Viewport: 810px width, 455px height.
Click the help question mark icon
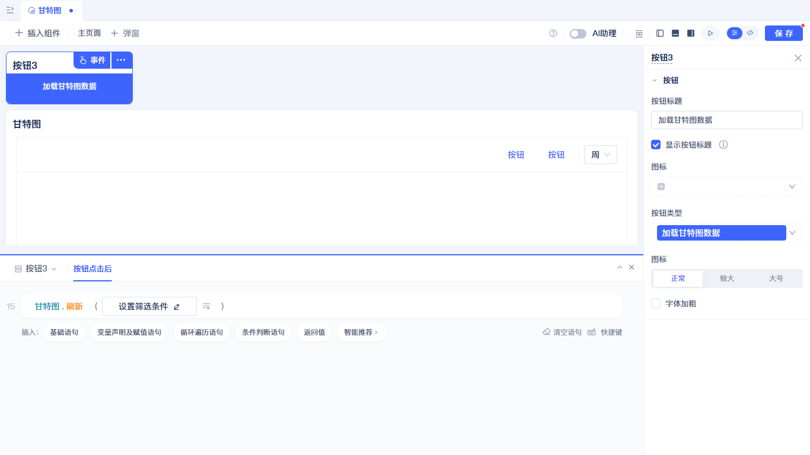pos(553,33)
